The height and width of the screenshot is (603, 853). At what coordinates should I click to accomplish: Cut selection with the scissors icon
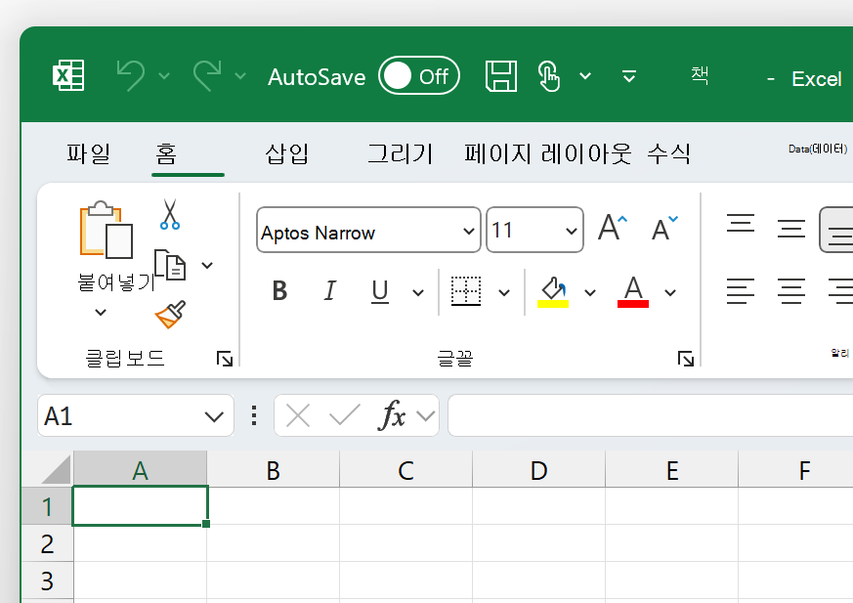point(170,214)
